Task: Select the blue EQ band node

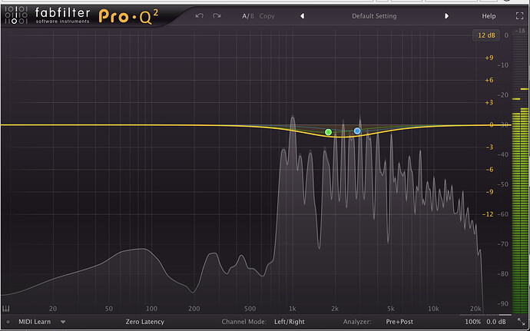Action: click(x=357, y=131)
